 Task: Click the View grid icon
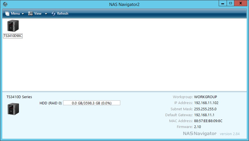click(x=31, y=14)
